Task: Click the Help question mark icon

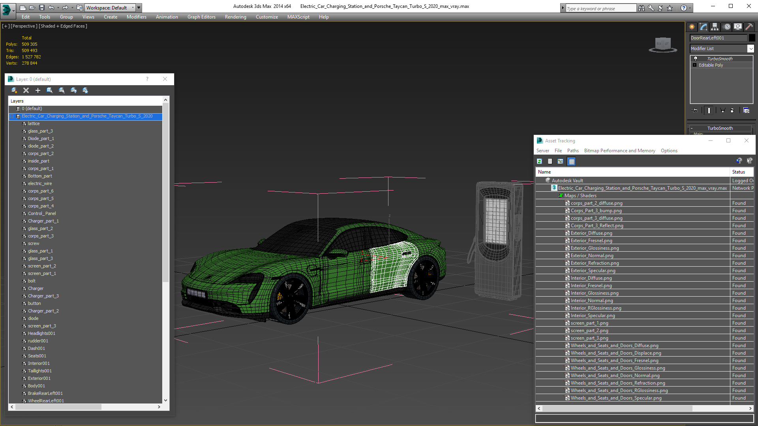Action: pyautogui.click(x=684, y=8)
